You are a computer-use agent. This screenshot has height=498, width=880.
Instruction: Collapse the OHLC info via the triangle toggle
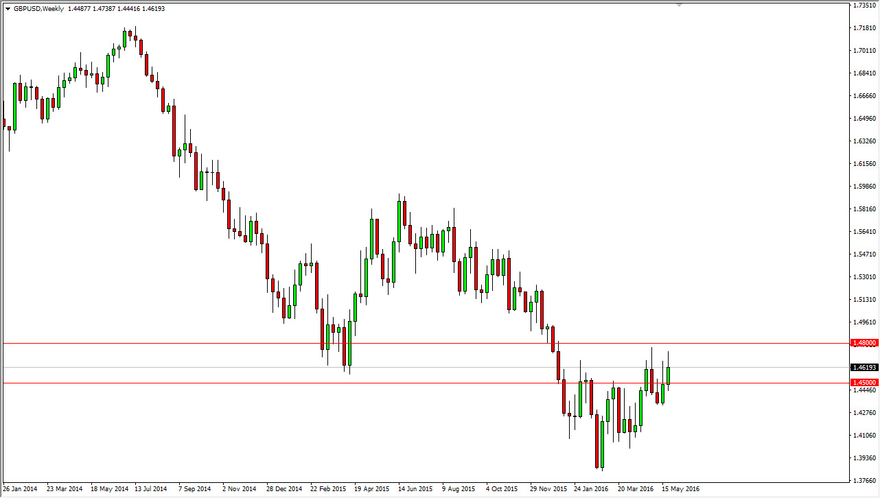(x=8, y=7)
